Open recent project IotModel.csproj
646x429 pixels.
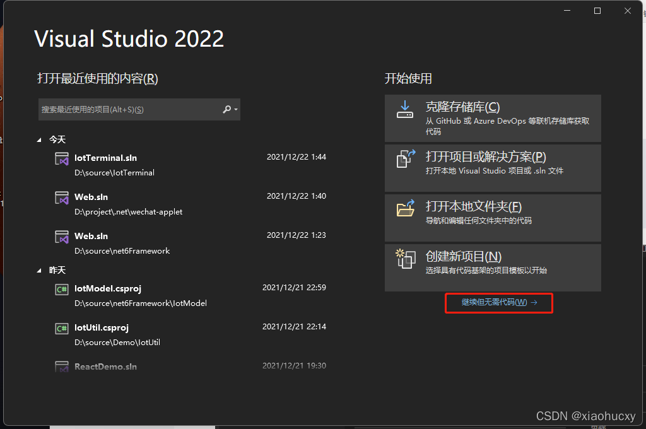click(x=191, y=295)
